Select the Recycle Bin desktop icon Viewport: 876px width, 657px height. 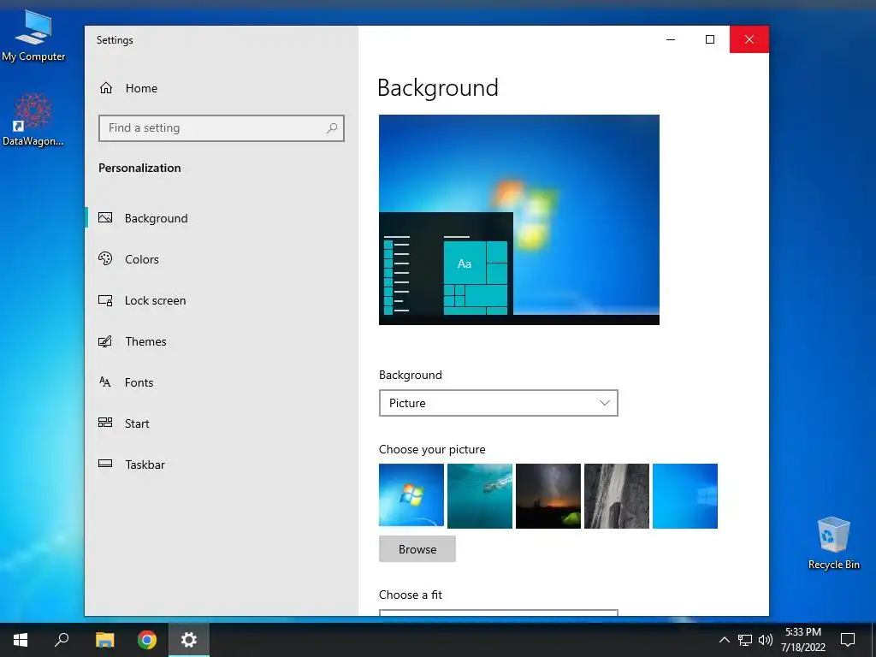click(x=833, y=543)
